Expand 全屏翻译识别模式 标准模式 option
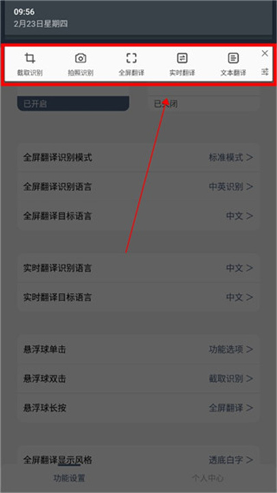277x493 pixels. coord(138,157)
